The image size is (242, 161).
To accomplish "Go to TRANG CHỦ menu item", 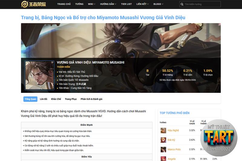I will [64, 4].
